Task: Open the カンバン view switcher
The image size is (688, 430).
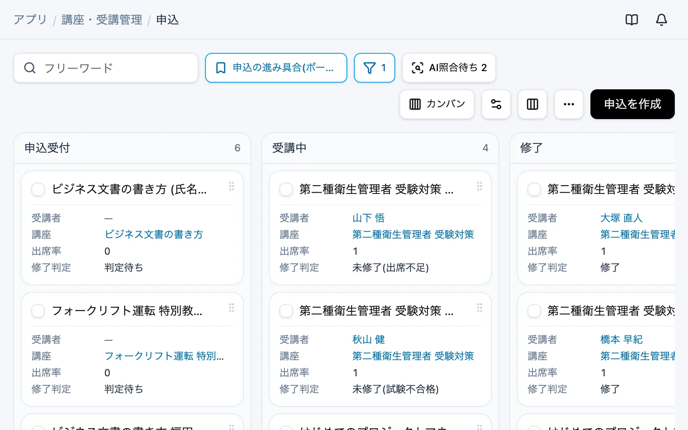Action: click(x=437, y=104)
